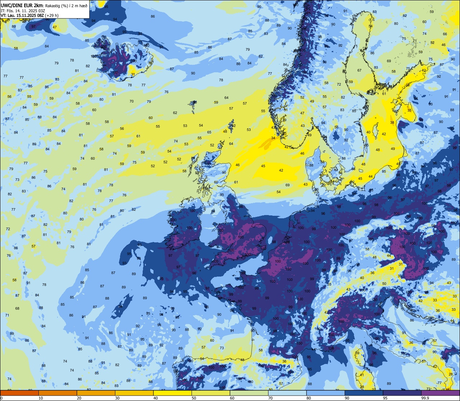Click the 41 value on Sardinia
Image resolution: width=460 pixels, height=401 pixels.
pos(362,375)
